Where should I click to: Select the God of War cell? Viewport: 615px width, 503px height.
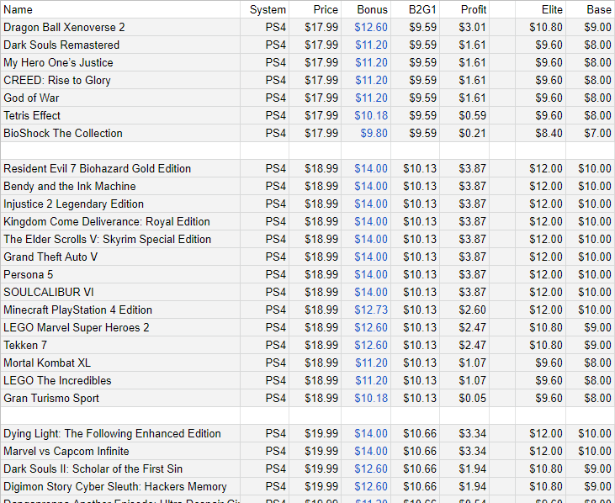[x=120, y=98]
